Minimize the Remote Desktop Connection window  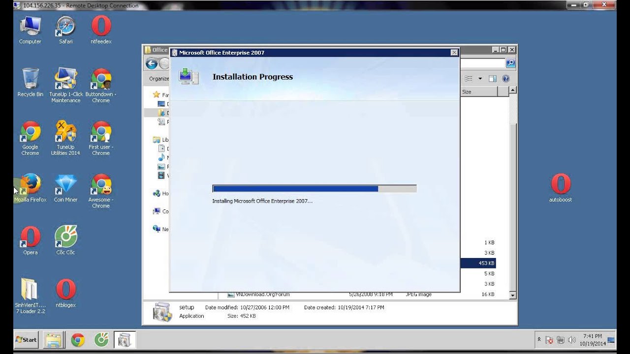tap(573, 5)
